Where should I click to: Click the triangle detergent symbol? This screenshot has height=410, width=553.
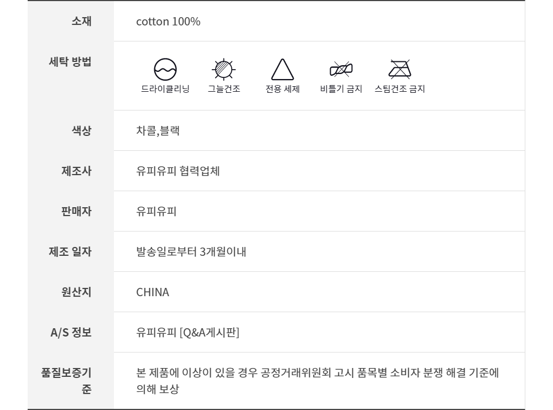coord(283,70)
